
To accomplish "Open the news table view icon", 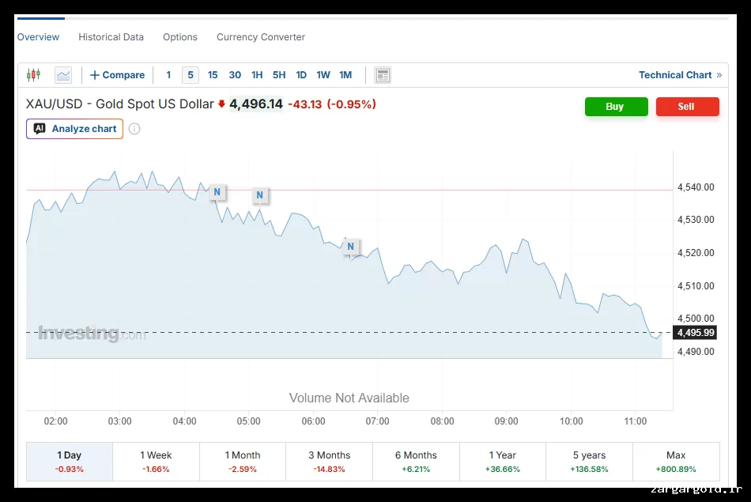I will [x=383, y=75].
